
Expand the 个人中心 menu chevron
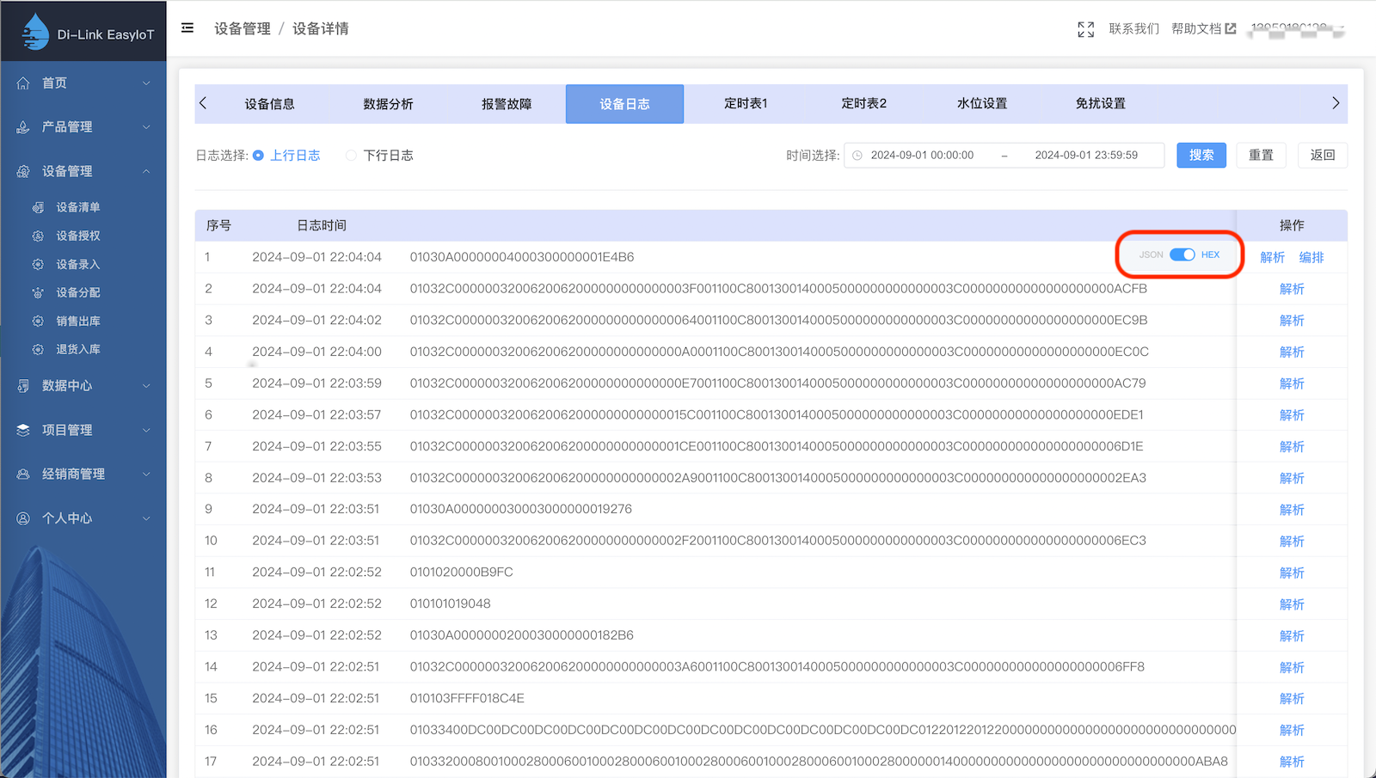(x=146, y=518)
